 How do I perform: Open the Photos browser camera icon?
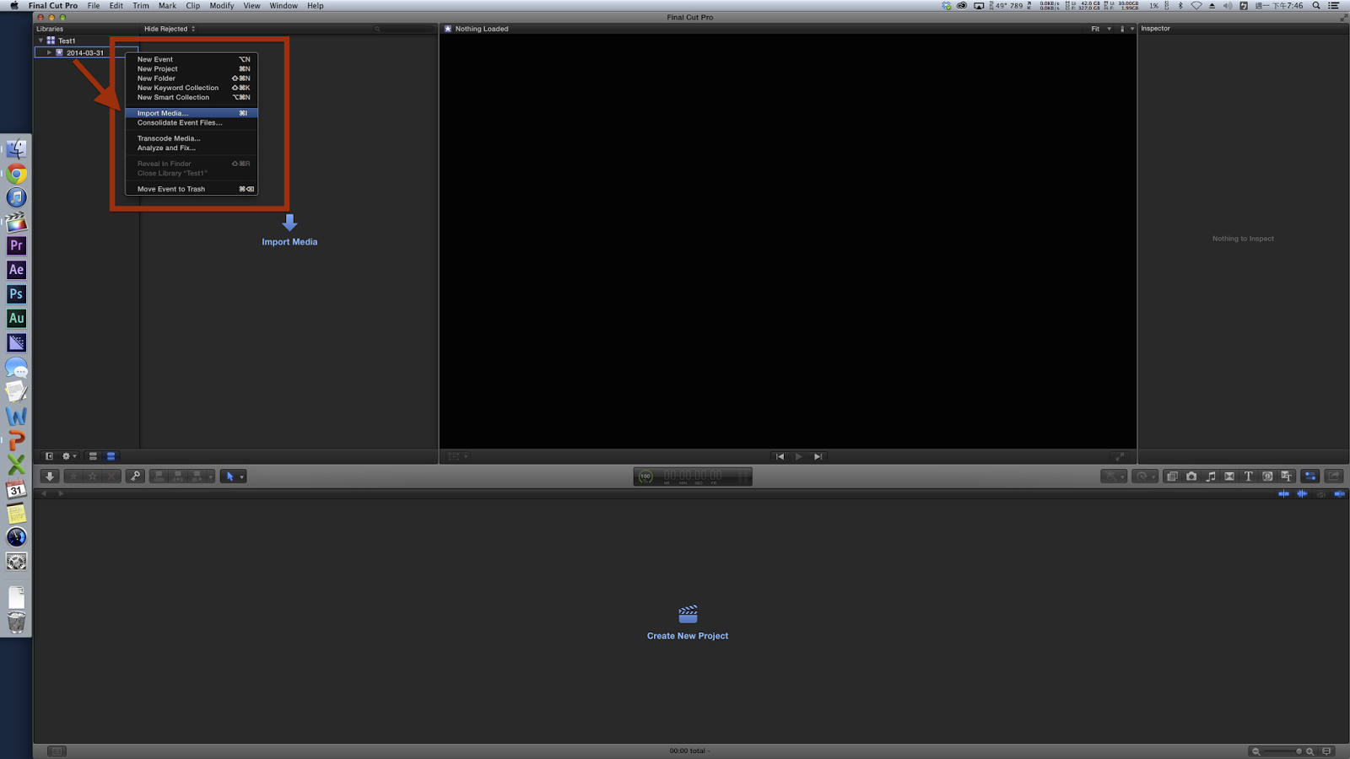click(x=1191, y=476)
